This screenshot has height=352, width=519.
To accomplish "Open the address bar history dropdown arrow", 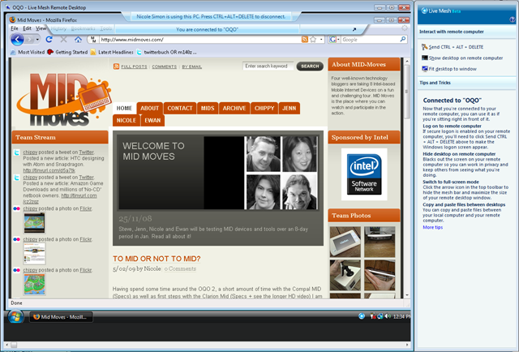I will click(321, 40).
